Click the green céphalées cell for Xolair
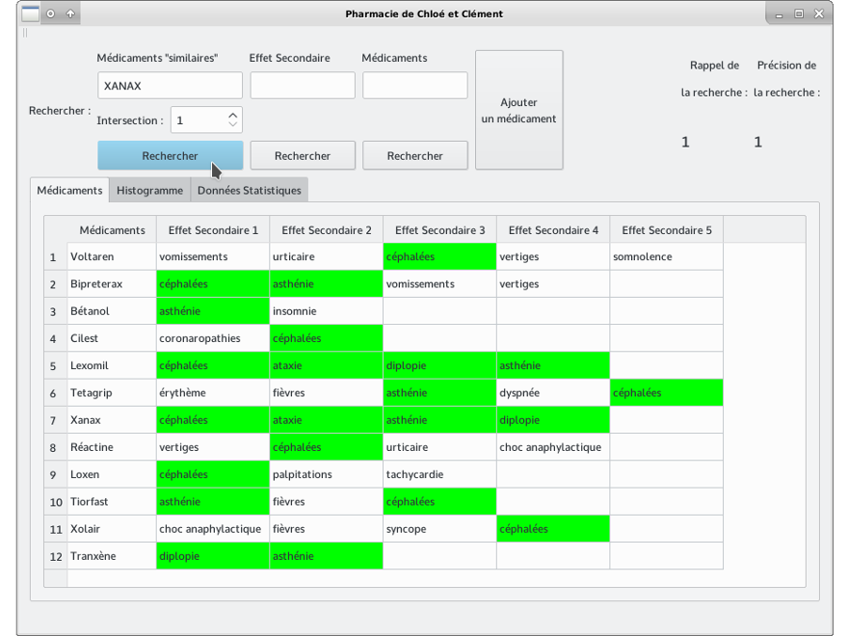848x636 pixels. point(552,528)
